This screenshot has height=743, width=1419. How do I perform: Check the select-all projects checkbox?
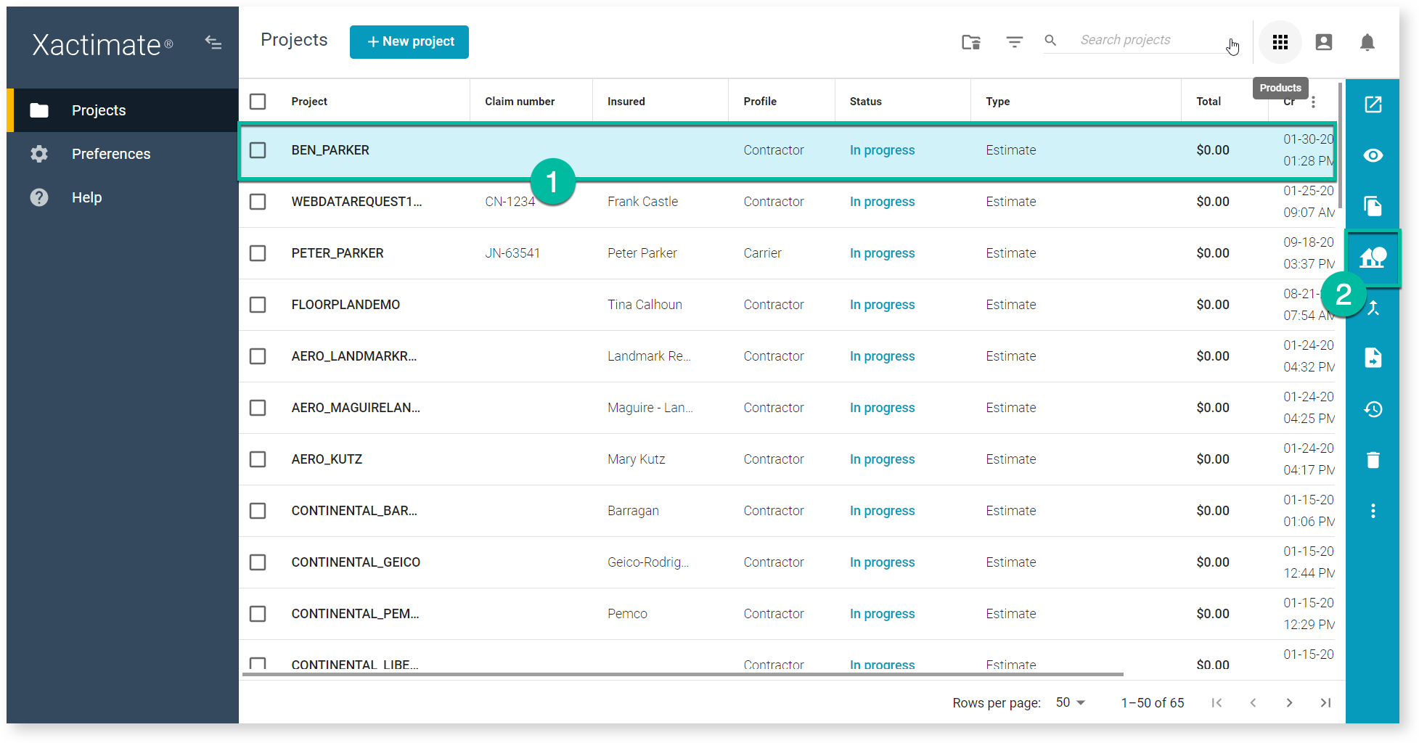point(258,102)
